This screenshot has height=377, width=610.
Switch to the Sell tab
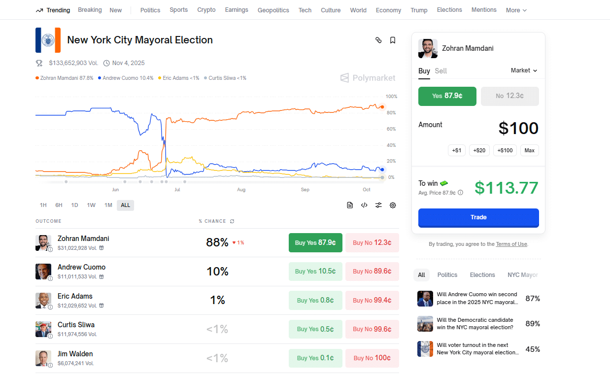(x=441, y=71)
